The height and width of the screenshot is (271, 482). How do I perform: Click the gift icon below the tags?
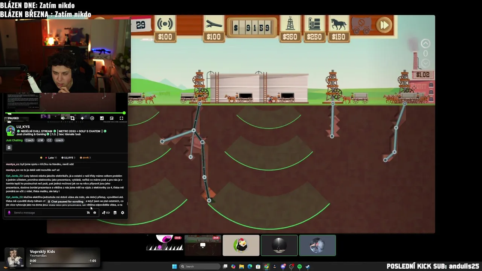[9, 148]
